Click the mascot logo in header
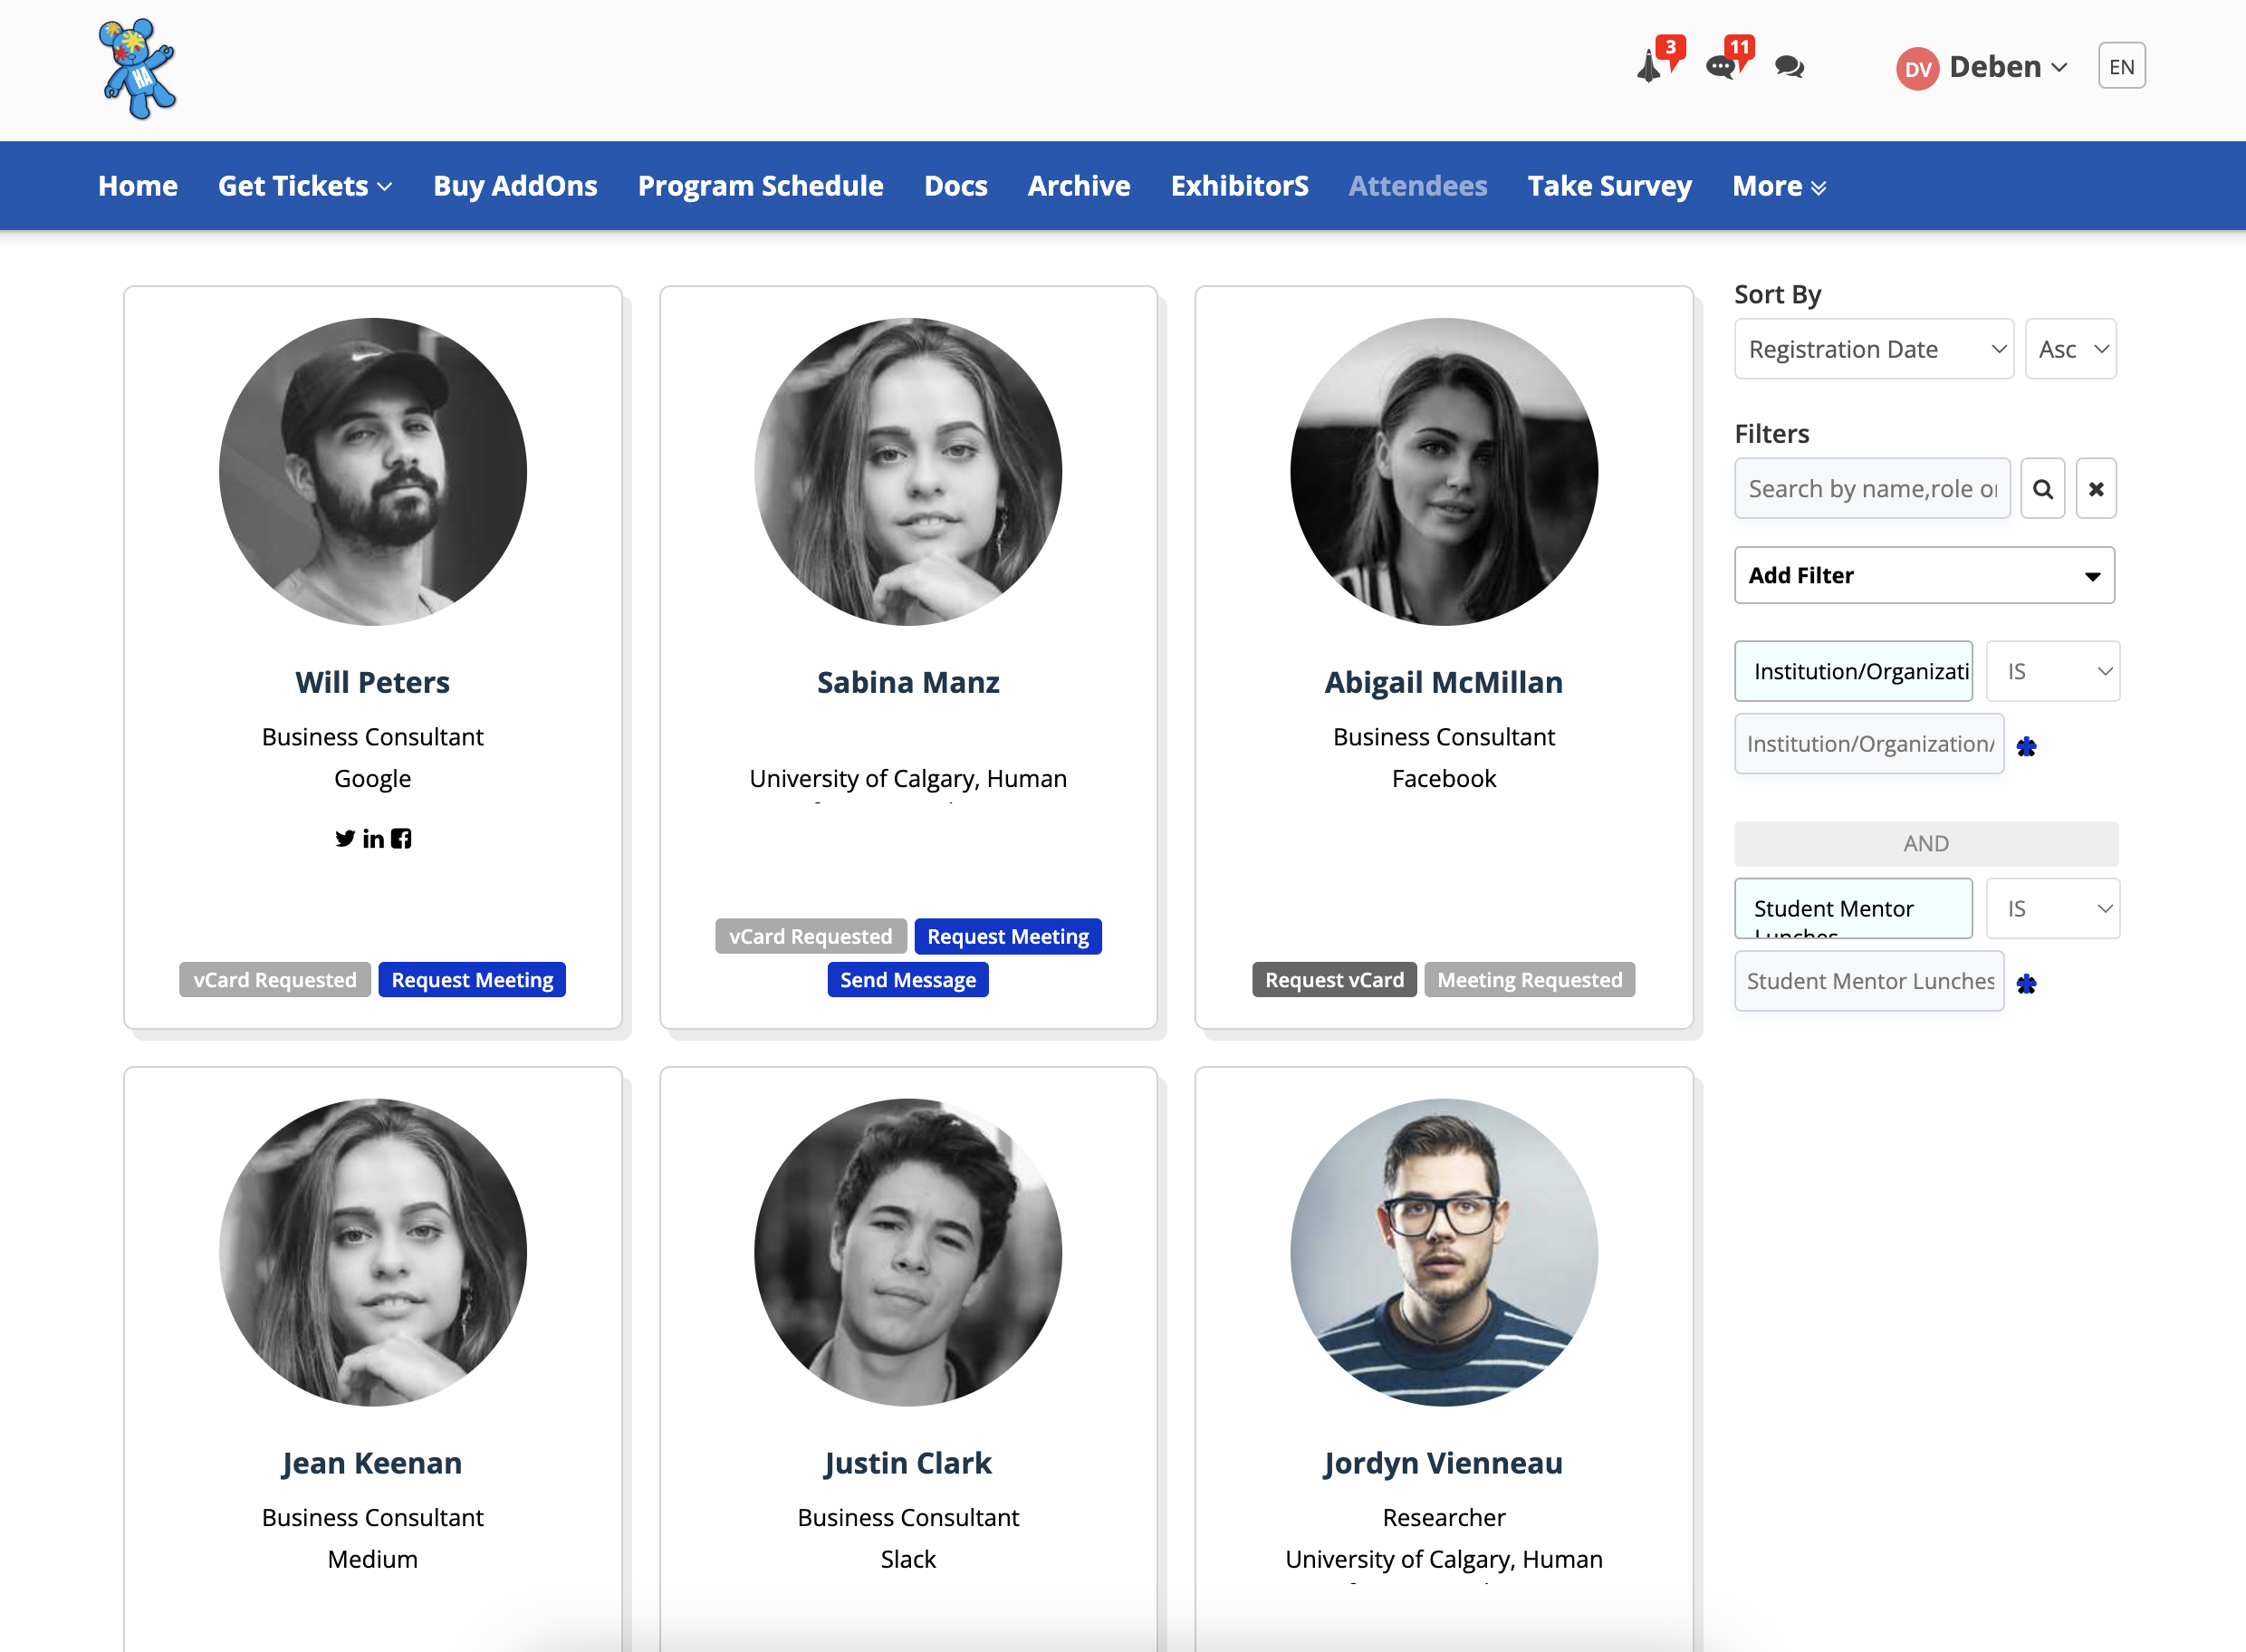The height and width of the screenshot is (1652, 2246). point(139,69)
